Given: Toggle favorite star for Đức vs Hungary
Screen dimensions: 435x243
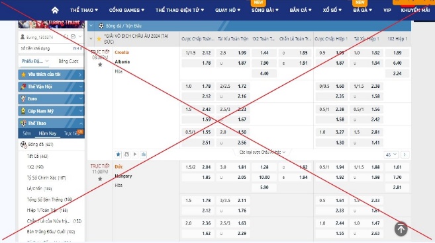Looking at the screenshot, I should (x=100, y=179).
